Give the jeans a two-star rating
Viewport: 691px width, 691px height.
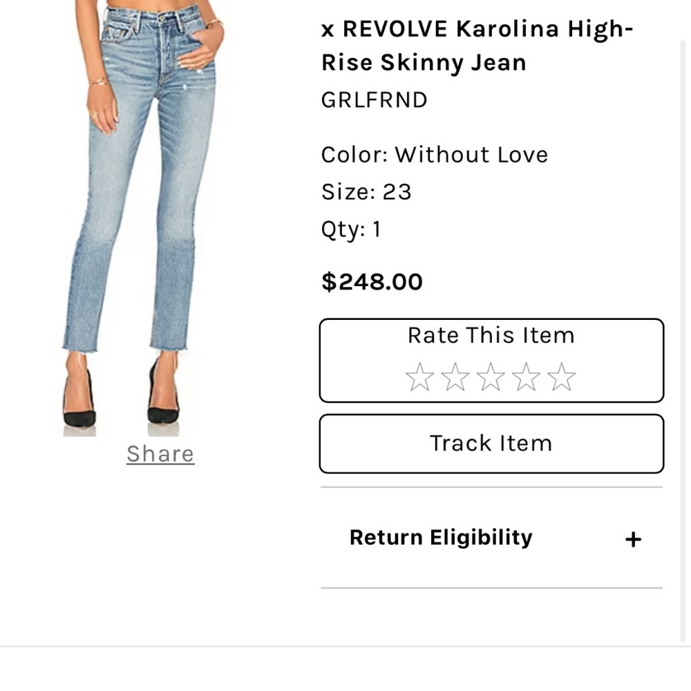(x=455, y=377)
